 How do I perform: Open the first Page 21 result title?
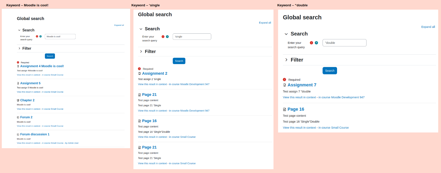[x=149, y=94]
